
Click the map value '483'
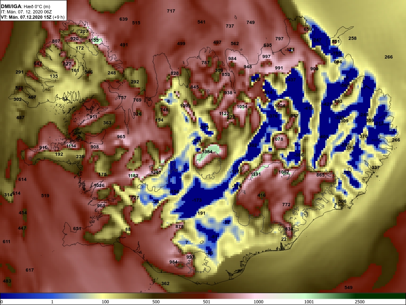7,281
